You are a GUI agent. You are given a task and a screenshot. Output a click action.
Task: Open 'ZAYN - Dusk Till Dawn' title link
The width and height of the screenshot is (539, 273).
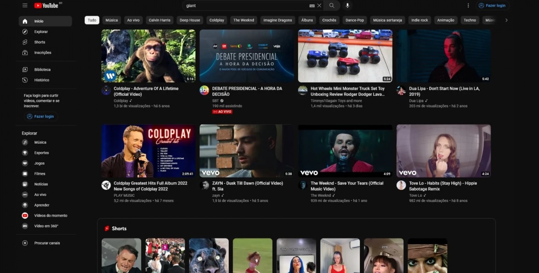[247, 186]
